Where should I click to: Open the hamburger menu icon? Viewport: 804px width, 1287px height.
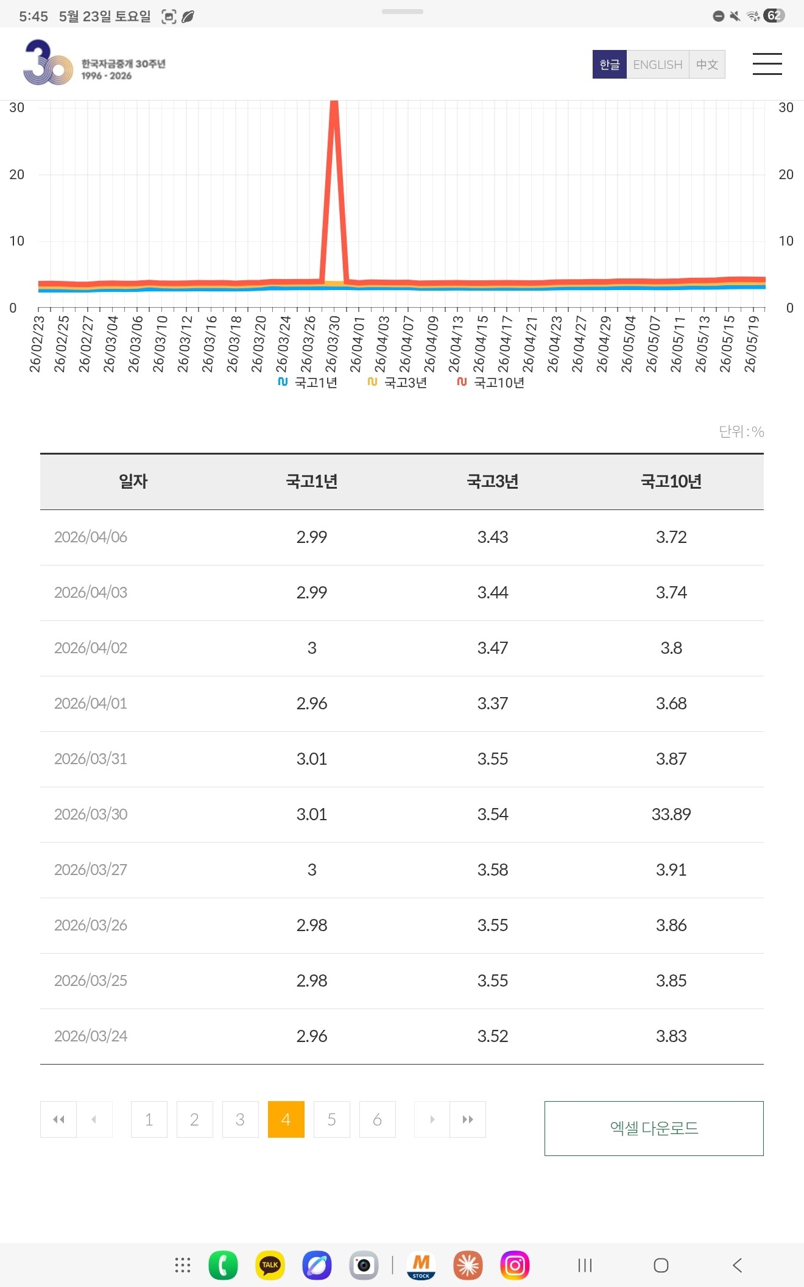click(767, 64)
